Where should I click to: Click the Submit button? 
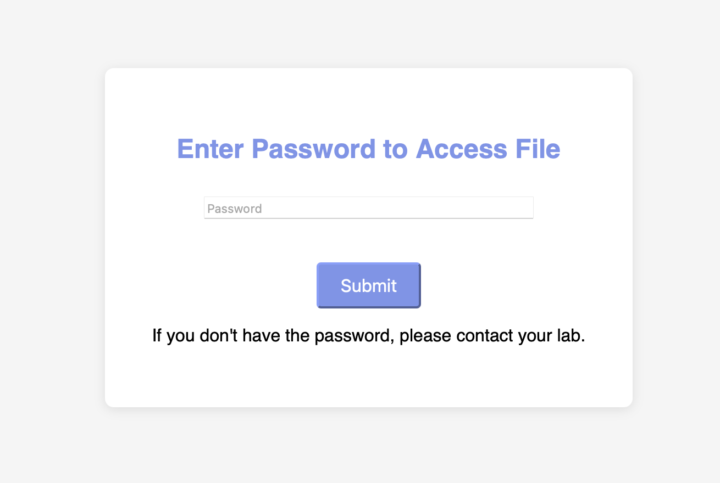(x=368, y=285)
